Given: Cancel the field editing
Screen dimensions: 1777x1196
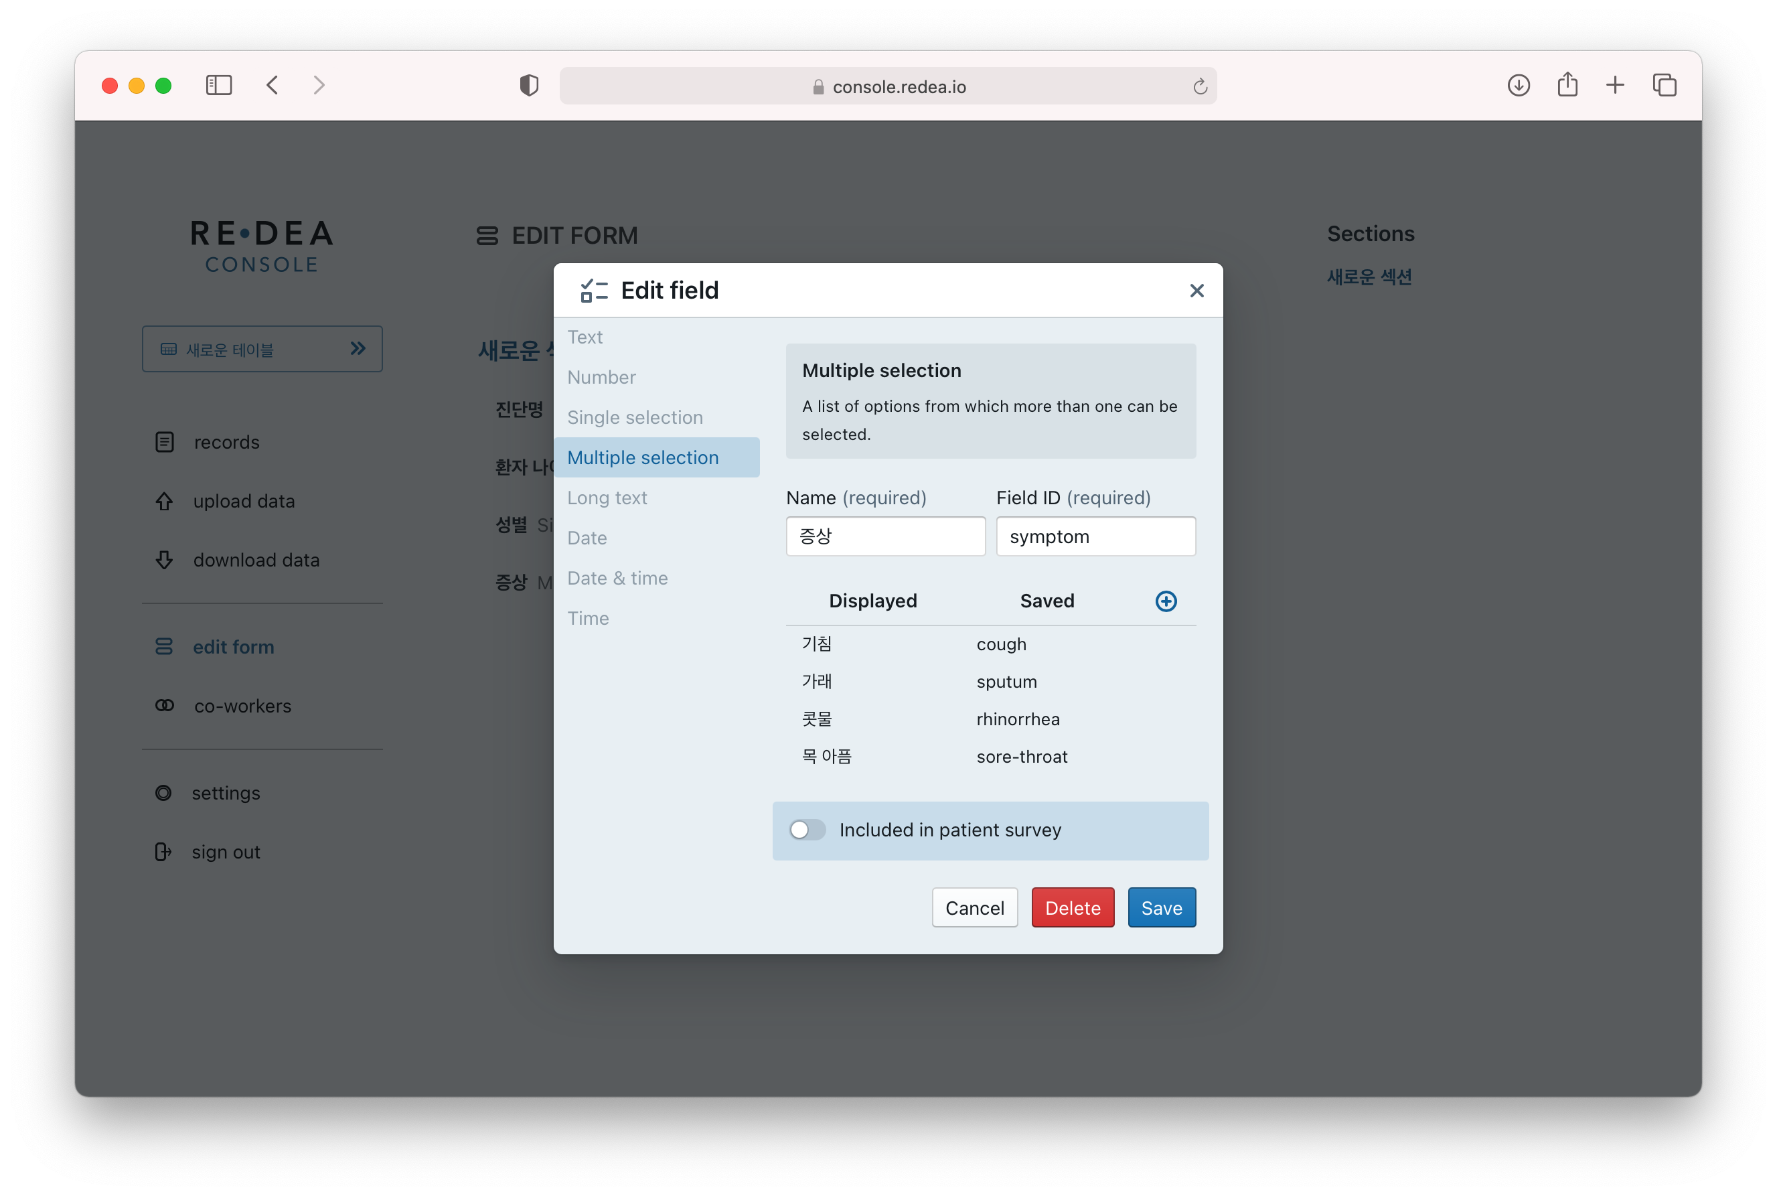Looking at the screenshot, I should (974, 907).
